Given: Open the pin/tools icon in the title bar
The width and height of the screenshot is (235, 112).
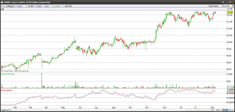Looking at the screenshot, I should [223, 2].
